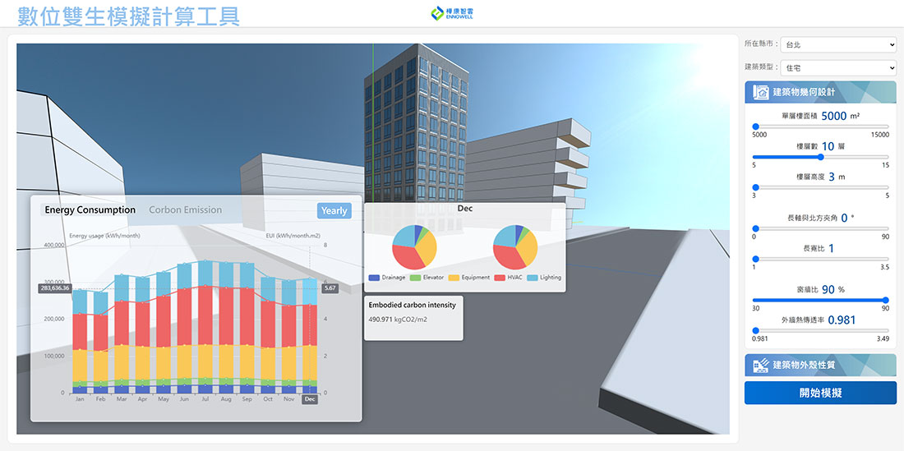Viewport: 904px width, 451px height.
Task: Toggle the Drainage legend item
Action: point(388,278)
